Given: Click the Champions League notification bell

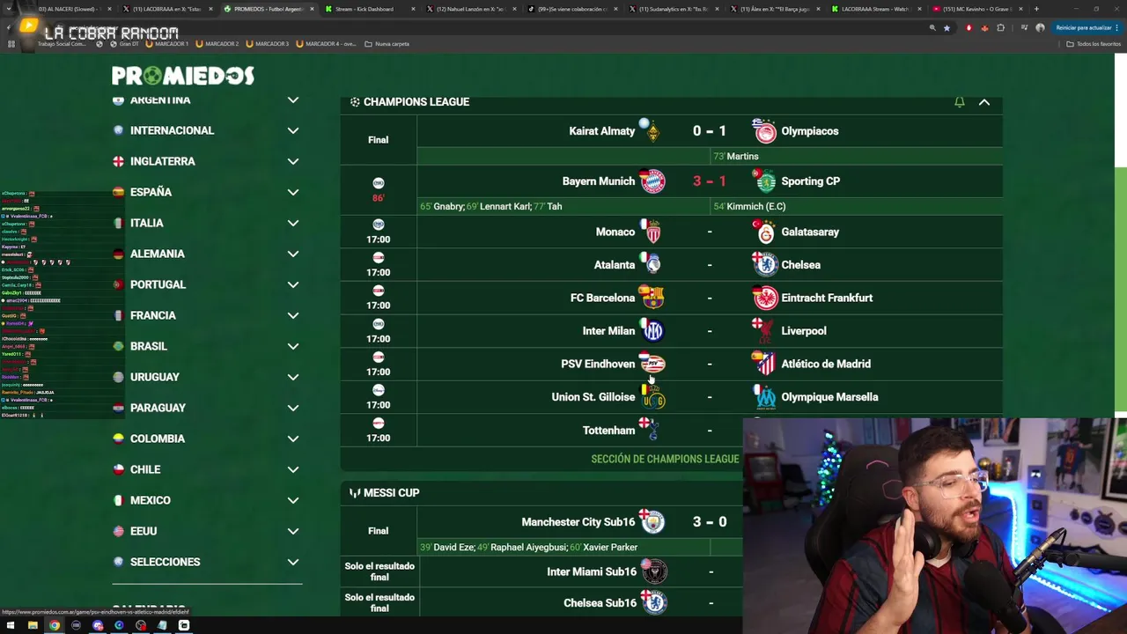Looking at the screenshot, I should click(960, 102).
